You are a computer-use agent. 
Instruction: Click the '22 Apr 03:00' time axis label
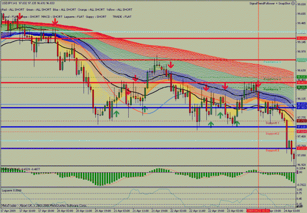(179, 211)
